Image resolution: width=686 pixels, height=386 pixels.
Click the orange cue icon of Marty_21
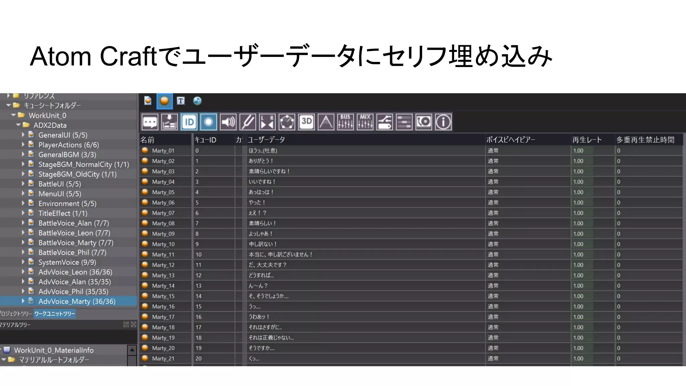(145, 358)
